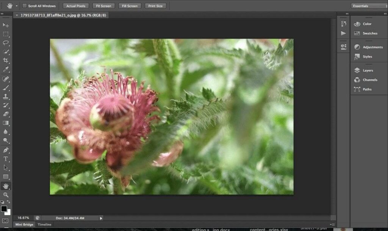388x231 pixels.
Task: Switch to the Mini Bridge tab
Action: pos(24,224)
